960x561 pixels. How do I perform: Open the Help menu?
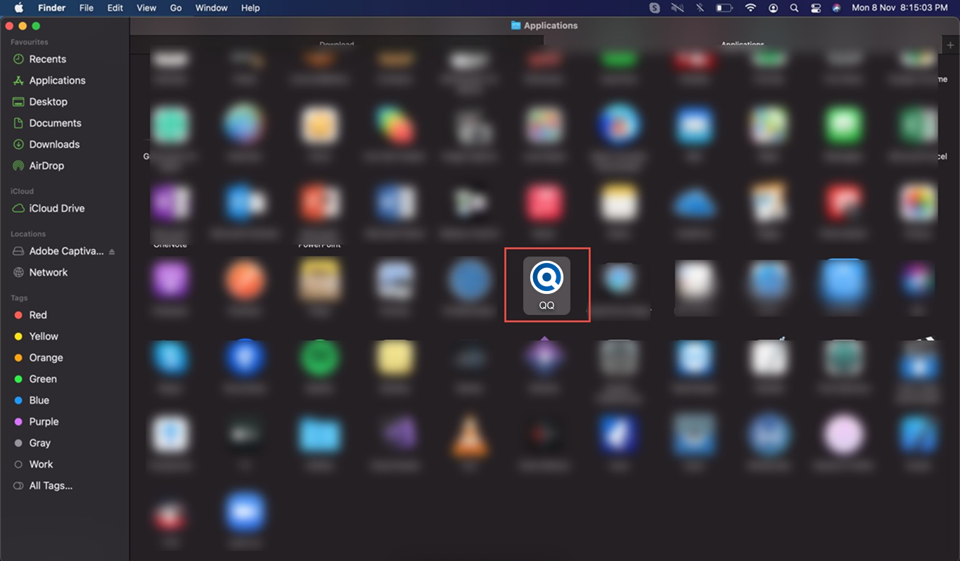[x=250, y=8]
